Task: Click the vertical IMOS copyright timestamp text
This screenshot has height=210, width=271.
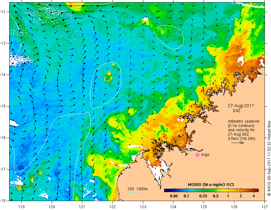Action: click(269, 158)
